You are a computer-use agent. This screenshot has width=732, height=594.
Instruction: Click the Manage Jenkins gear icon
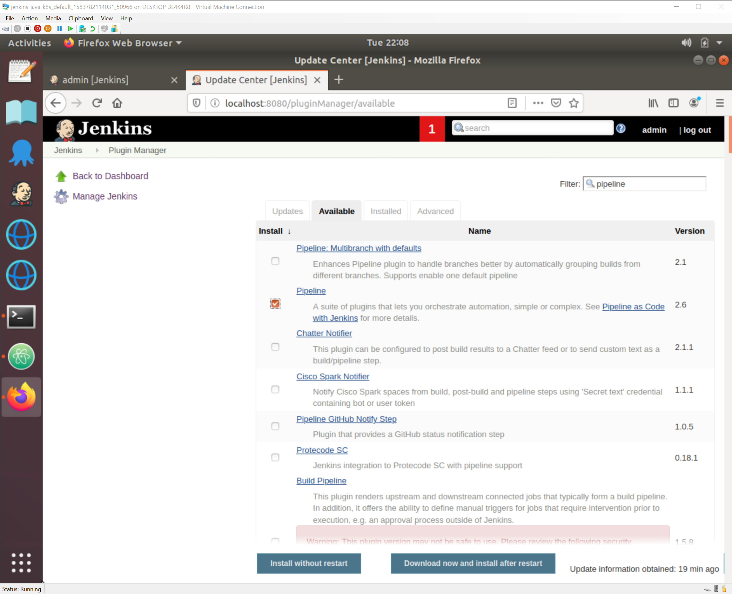click(x=61, y=196)
